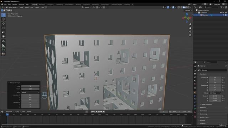Hide the Sponge object with eye icon
Viewport: 228px width, 128px height.
[223, 15]
